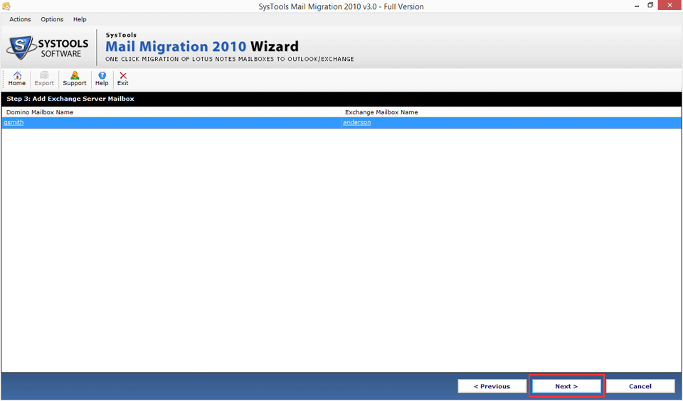Restore down the application window
The width and height of the screenshot is (683, 401).
(650, 6)
